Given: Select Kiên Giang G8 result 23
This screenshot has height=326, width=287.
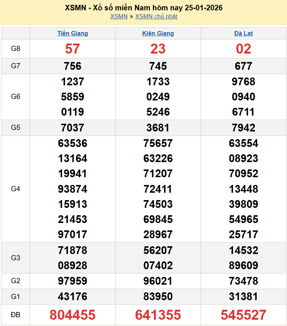Looking at the screenshot, I should coord(158,49).
